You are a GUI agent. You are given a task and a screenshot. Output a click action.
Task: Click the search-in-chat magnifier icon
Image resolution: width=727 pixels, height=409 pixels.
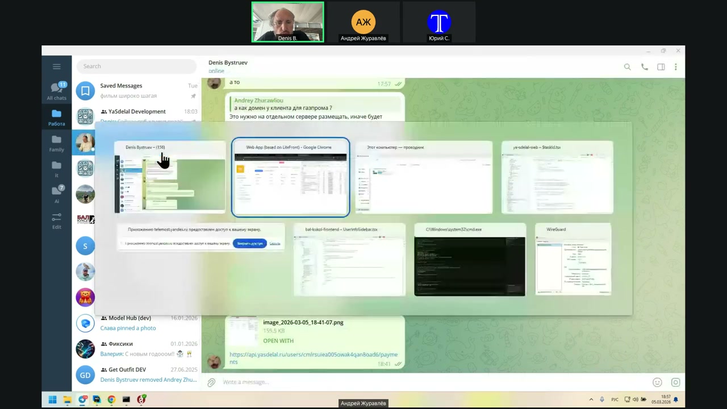[627, 67]
